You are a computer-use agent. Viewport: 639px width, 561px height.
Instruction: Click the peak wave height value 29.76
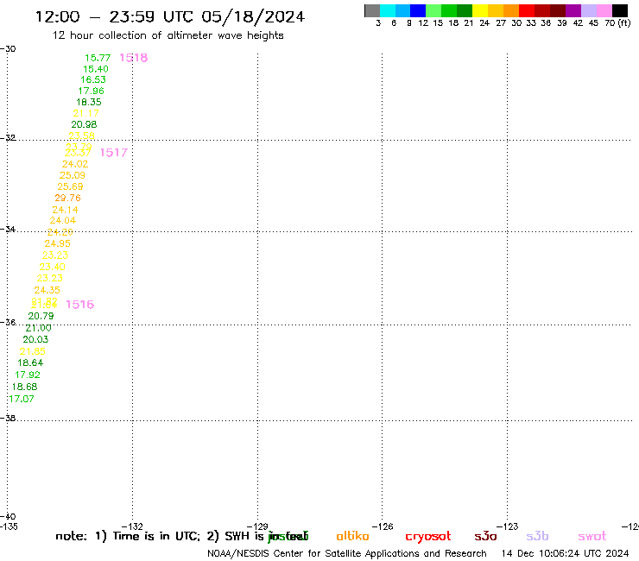click(67, 198)
